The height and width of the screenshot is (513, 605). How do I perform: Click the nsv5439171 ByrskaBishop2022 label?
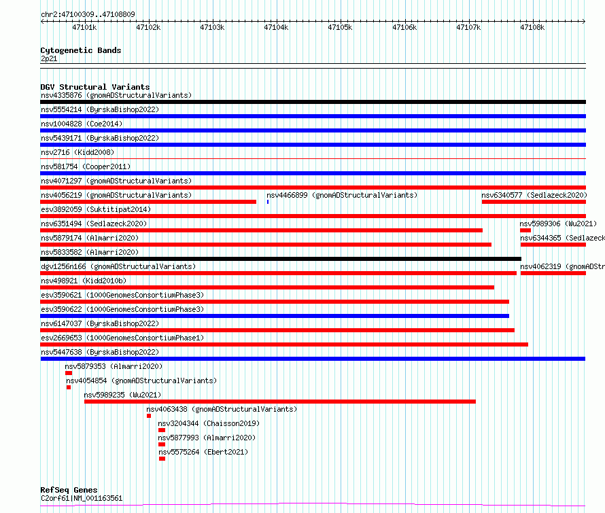click(x=100, y=138)
